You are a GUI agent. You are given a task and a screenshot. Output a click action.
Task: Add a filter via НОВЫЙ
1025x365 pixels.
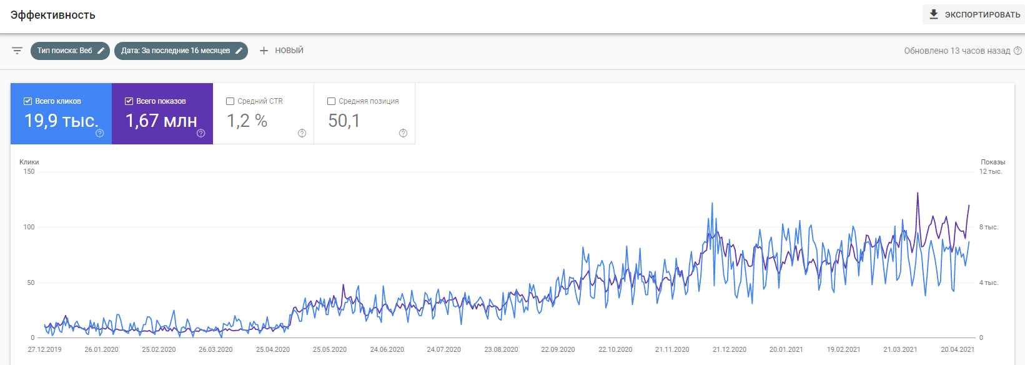click(289, 51)
